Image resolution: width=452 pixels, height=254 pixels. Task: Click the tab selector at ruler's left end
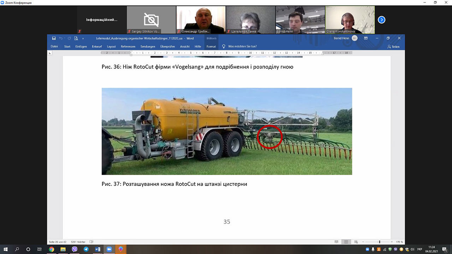(50, 53)
